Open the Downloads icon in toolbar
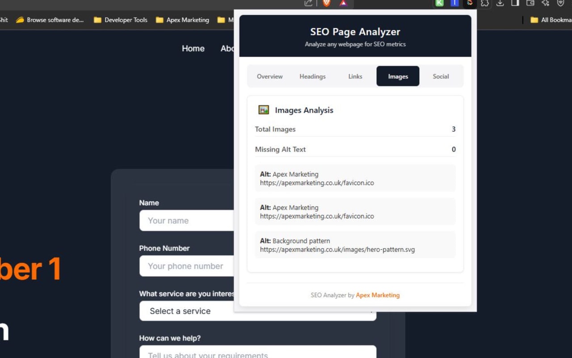Viewport: 572px width, 358px height. (500, 3)
